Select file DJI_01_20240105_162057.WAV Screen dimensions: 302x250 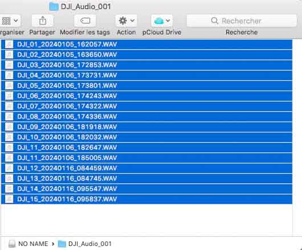[x=146, y=44]
